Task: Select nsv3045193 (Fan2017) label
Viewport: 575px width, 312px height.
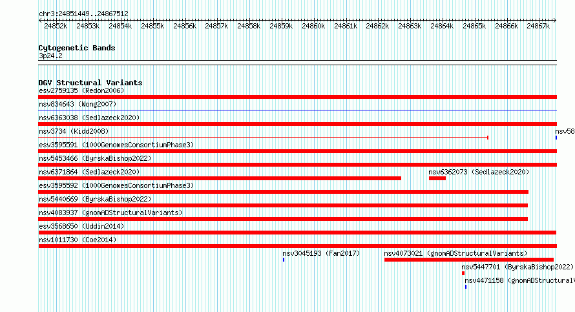Action: point(321,253)
